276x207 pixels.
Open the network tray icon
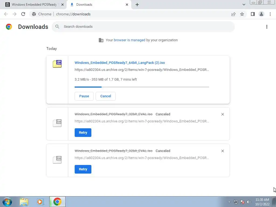pyautogui.click(x=236, y=202)
